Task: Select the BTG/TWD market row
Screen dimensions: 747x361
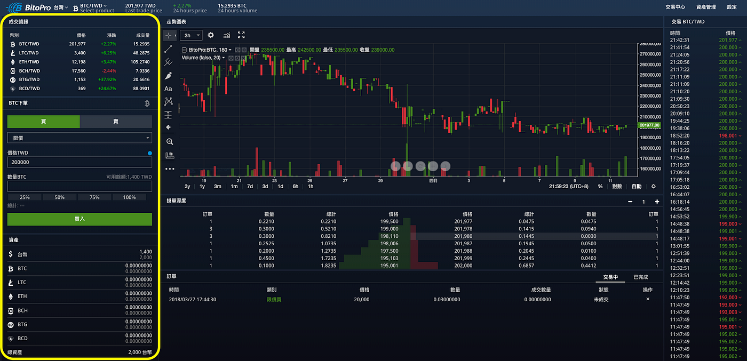Action: pos(80,79)
